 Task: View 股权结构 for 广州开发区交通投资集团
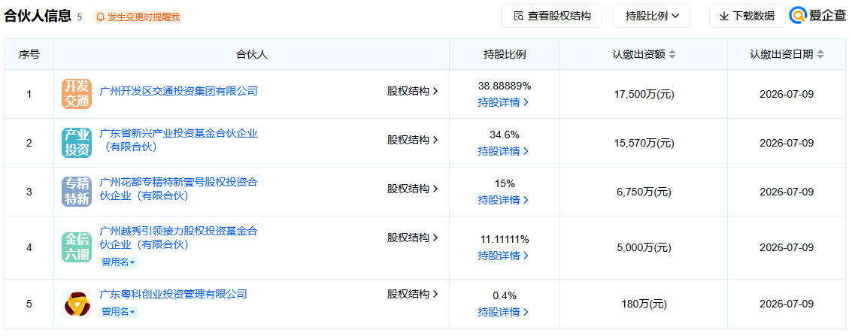[x=412, y=91]
